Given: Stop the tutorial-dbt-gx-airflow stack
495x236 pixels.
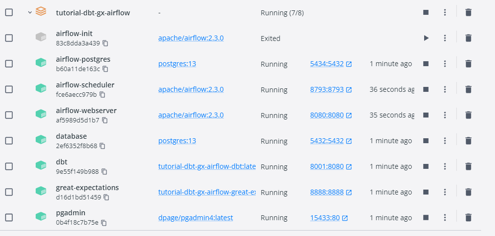Looking at the screenshot, I should click(426, 12).
